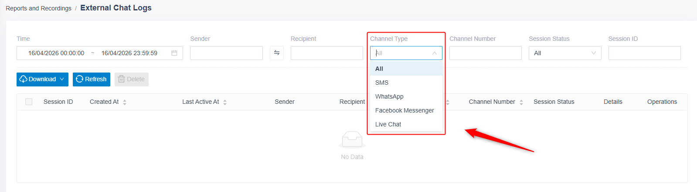Image resolution: width=697 pixels, height=192 pixels.
Task: Click the Details column header
Action: pos(613,102)
